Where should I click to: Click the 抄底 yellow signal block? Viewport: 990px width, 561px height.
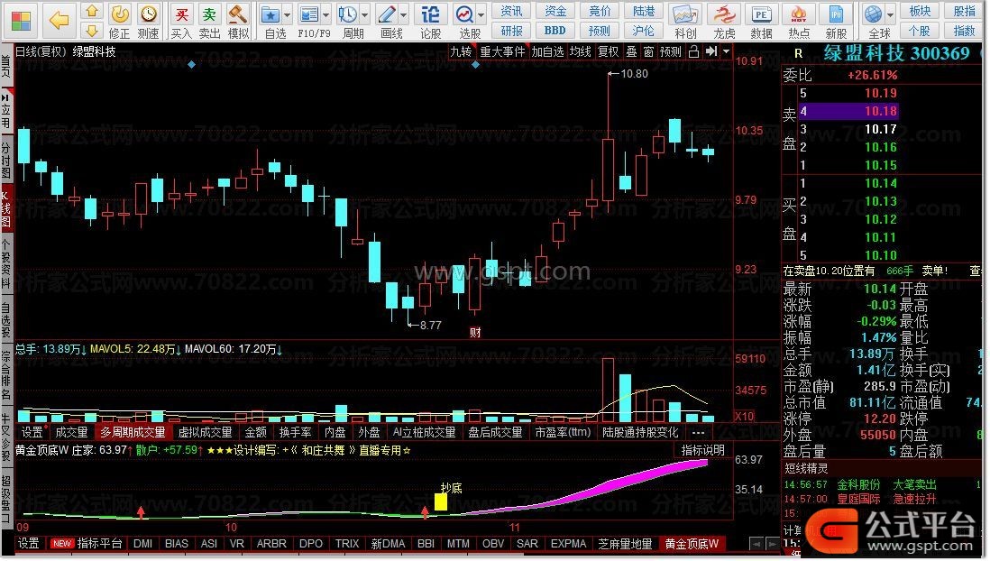pyautogui.click(x=441, y=501)
